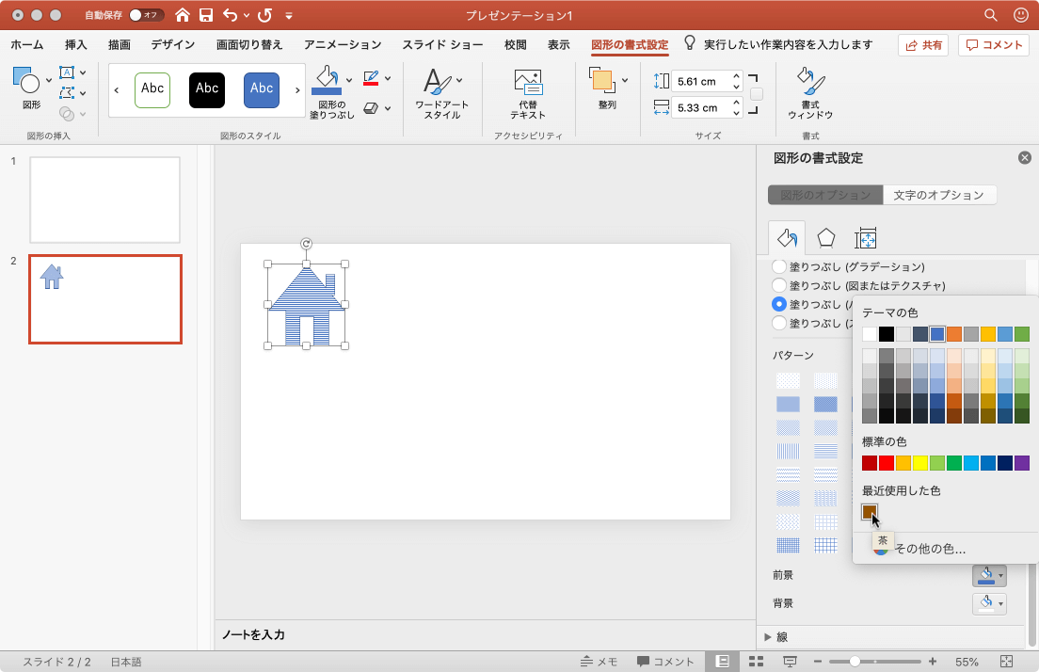This screenshot has width=1039, height=672.
Task: Open the WordArt Styles tool
Action: (x=441, y=93)
